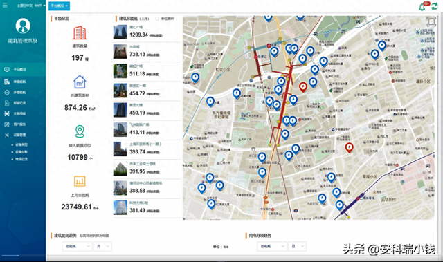Open the 总电耗 dropdown under 用电分项趋势
Image resolution: width=443 pixels, height=262 pixels.
(x=272, y=247)
